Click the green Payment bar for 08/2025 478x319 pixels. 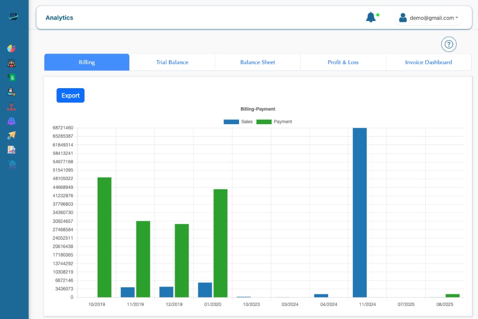pos(452,296)
